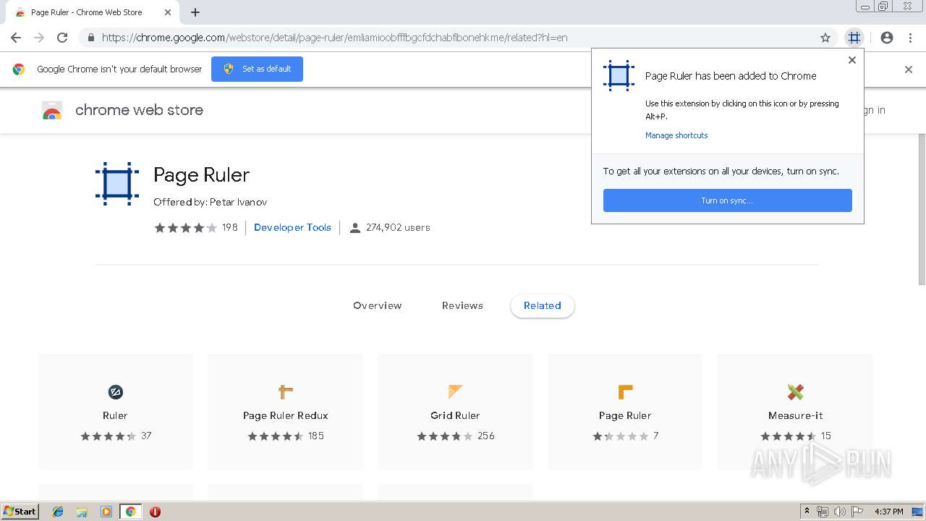Click the Sign in link
Screen dimensions: 926x521
coord(875,110)
